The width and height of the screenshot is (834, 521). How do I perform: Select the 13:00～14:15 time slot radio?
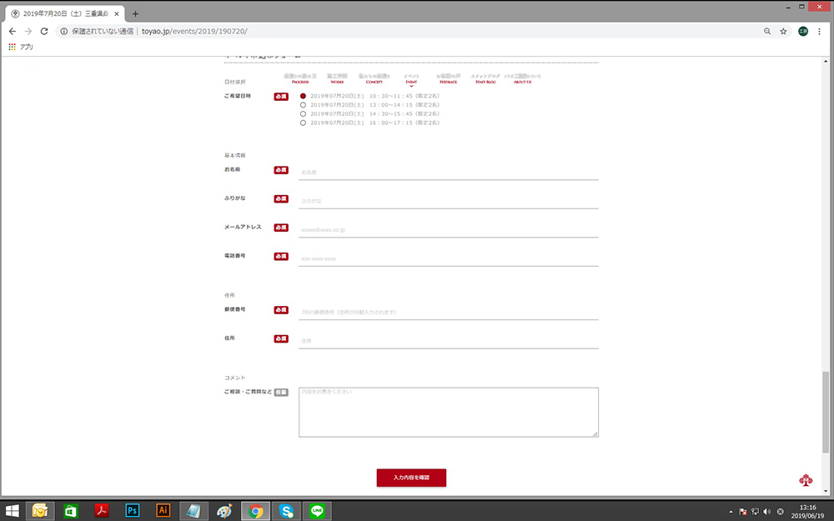coord(303,105)
